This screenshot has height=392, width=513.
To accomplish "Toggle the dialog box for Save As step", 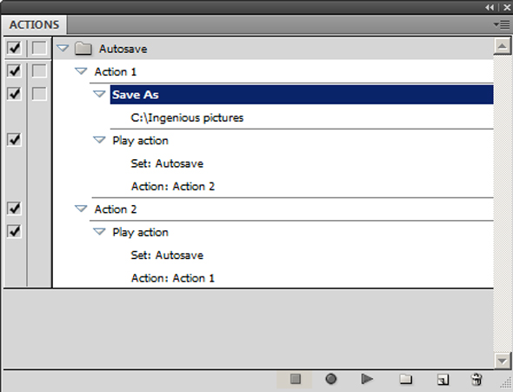I will coord(39,94).
